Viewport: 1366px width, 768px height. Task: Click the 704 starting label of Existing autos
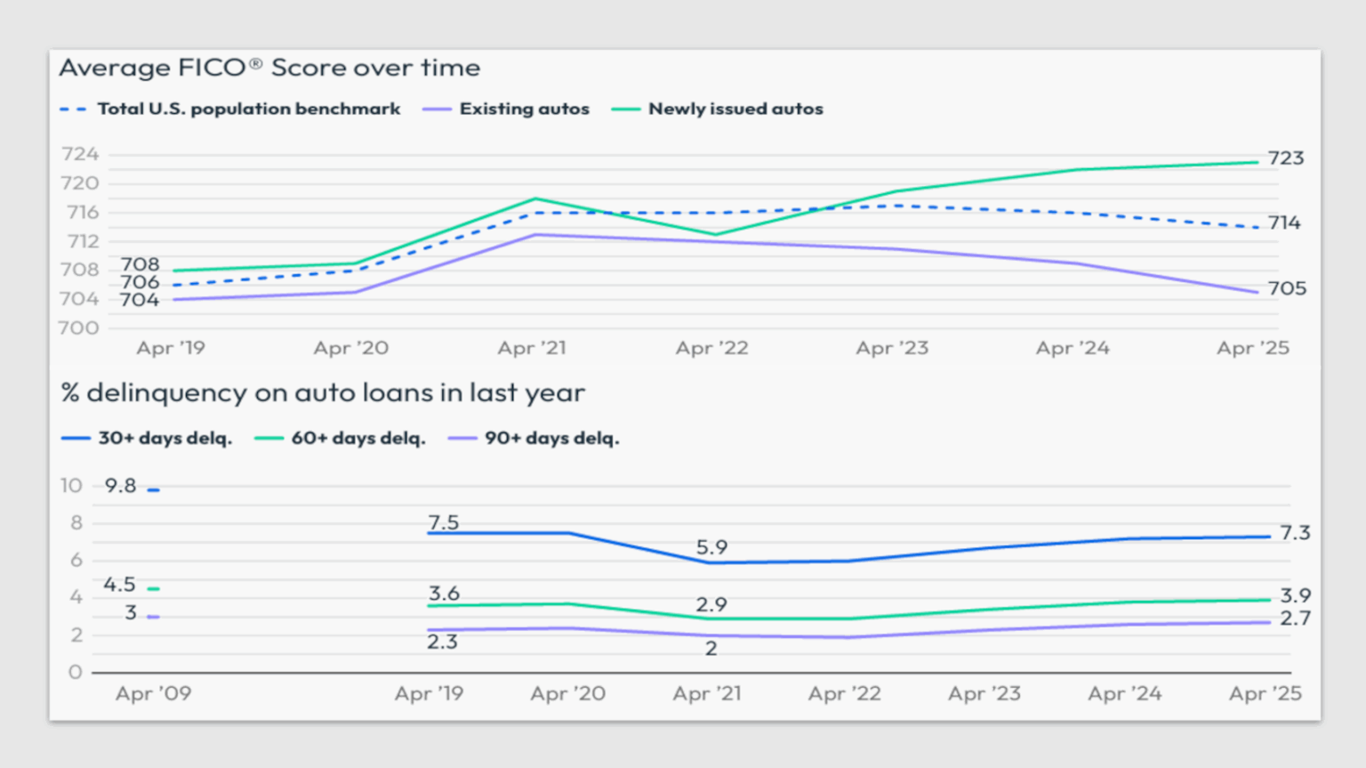(x=141, y=300)
